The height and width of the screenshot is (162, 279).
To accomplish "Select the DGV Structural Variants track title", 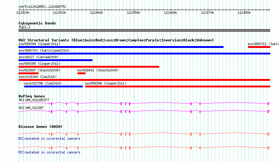I will click(x=116, y=40).
